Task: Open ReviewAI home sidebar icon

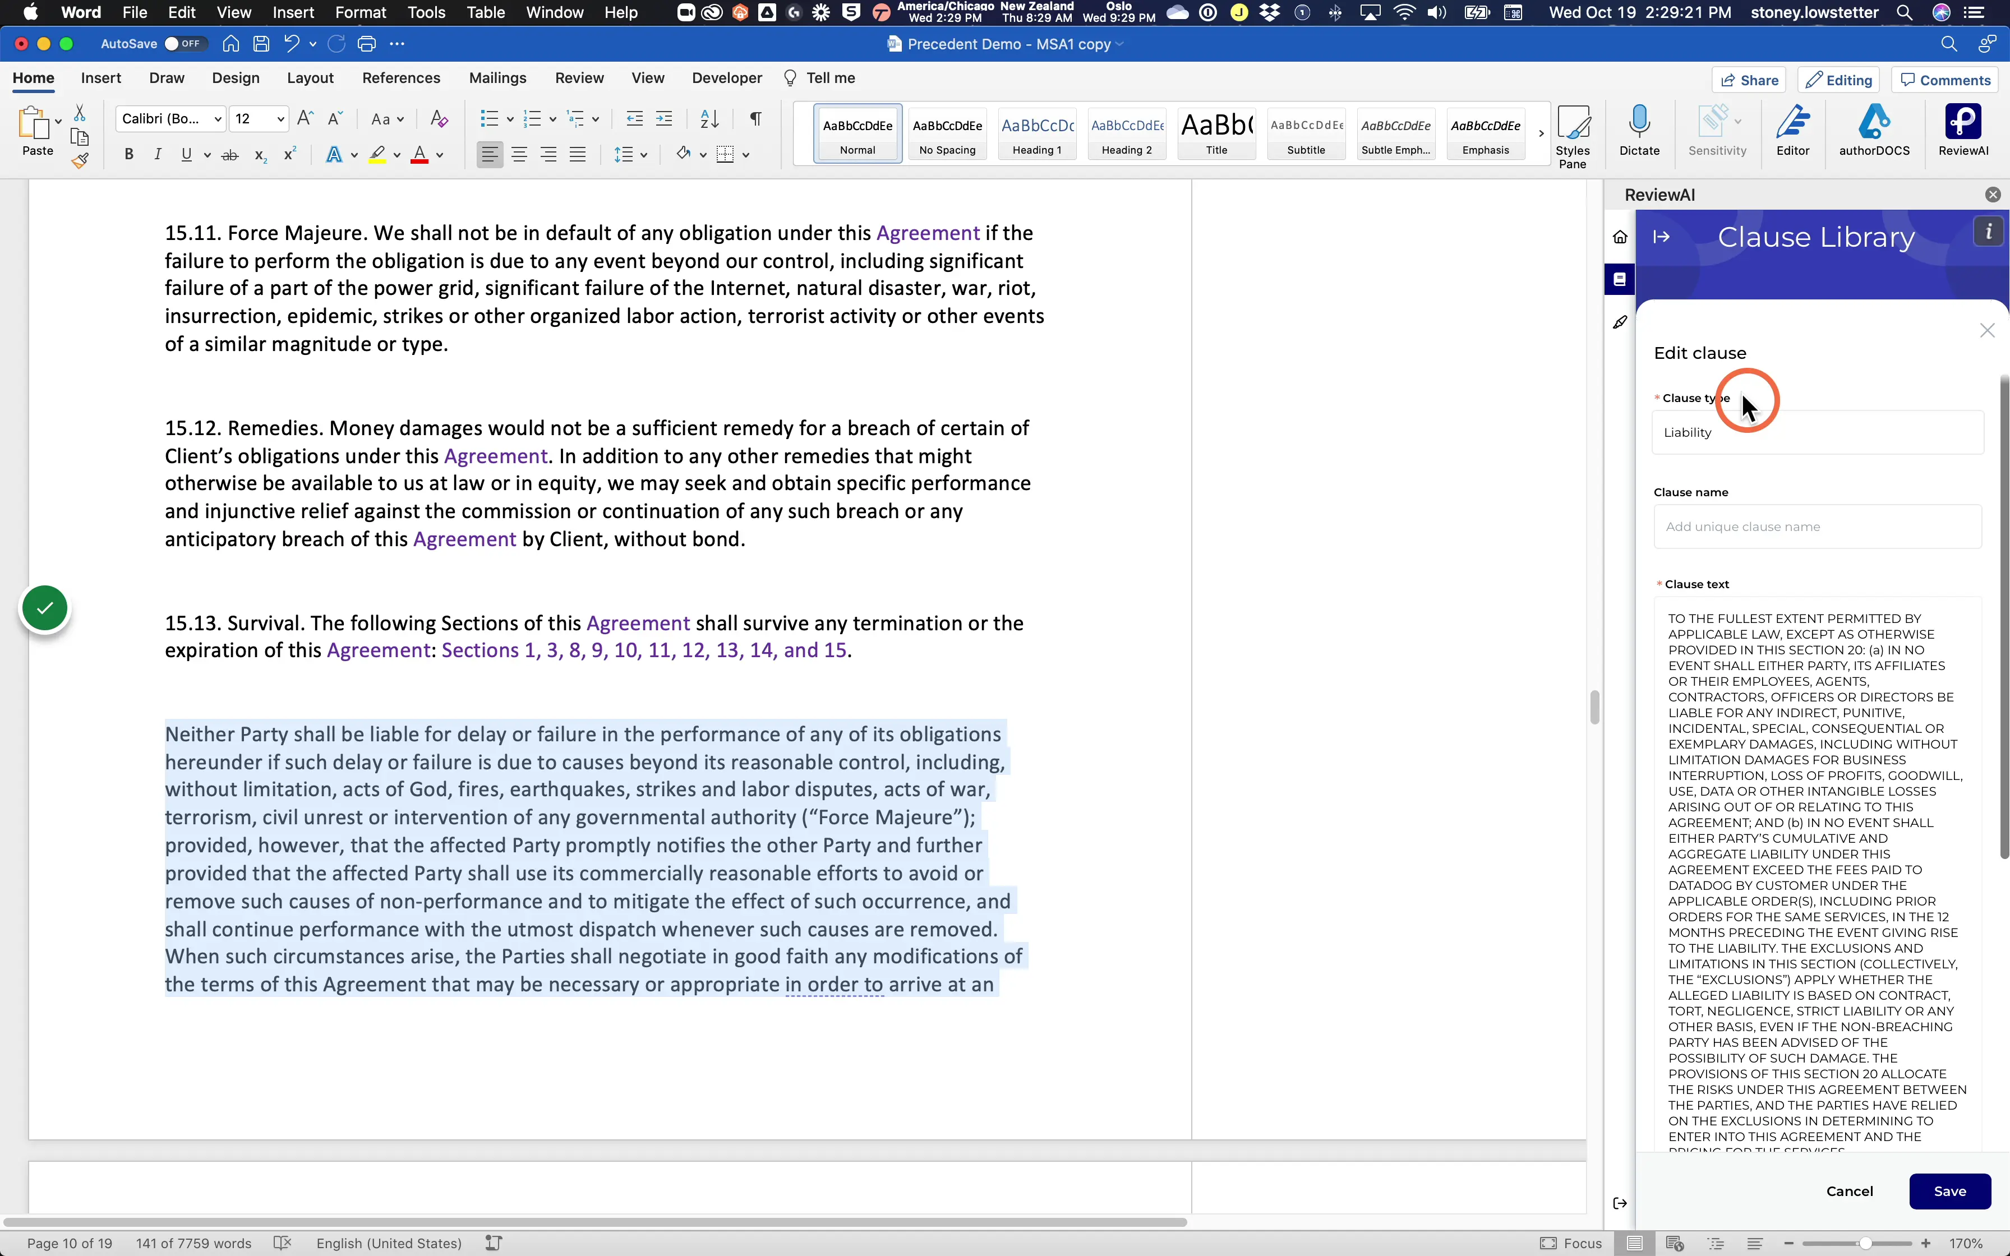Action: [1620, 238]
